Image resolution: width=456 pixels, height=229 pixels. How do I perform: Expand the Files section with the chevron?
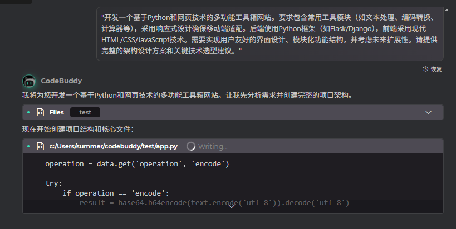coord(428,112)
